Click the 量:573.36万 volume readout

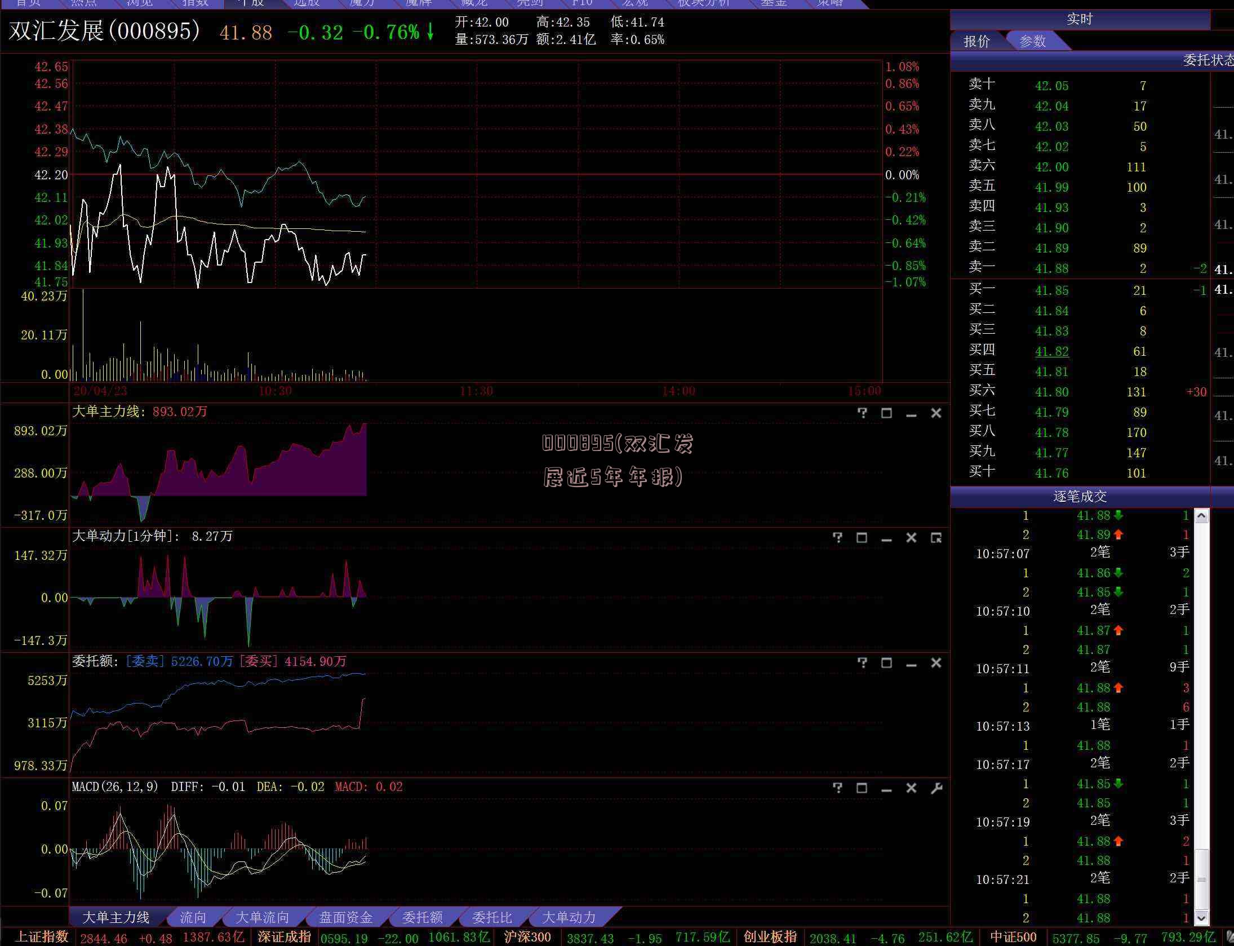point(492,39)
